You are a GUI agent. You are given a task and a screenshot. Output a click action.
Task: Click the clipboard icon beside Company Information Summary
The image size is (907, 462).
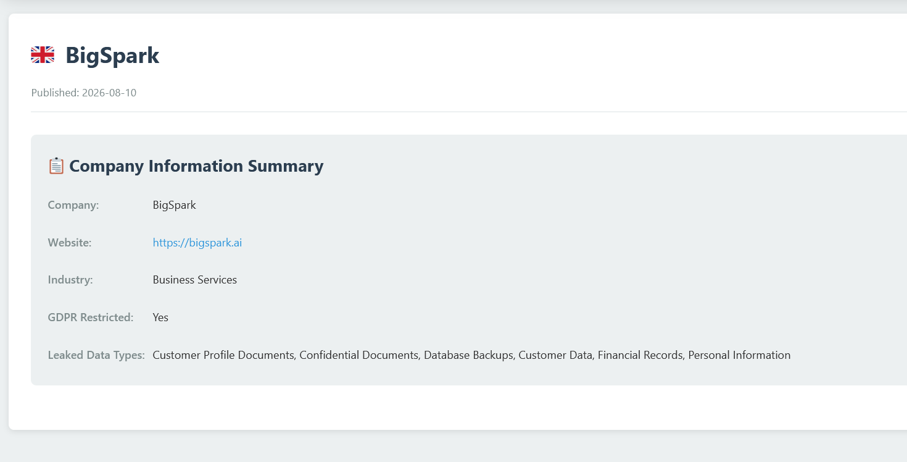56,166
